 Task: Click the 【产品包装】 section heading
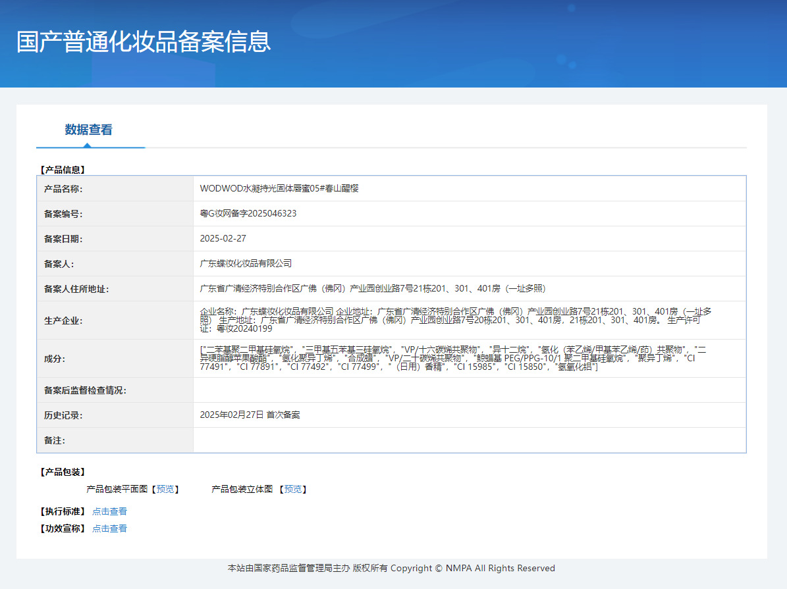[63, 472]
